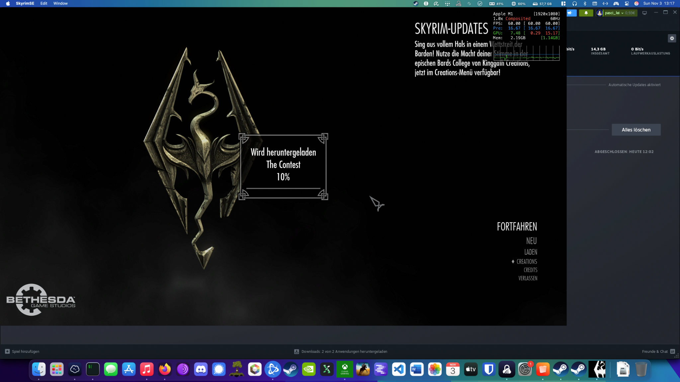Click download progress bar for The Contest
The height and width of the screenshot is (382, 680).
[x=283, y=188]
